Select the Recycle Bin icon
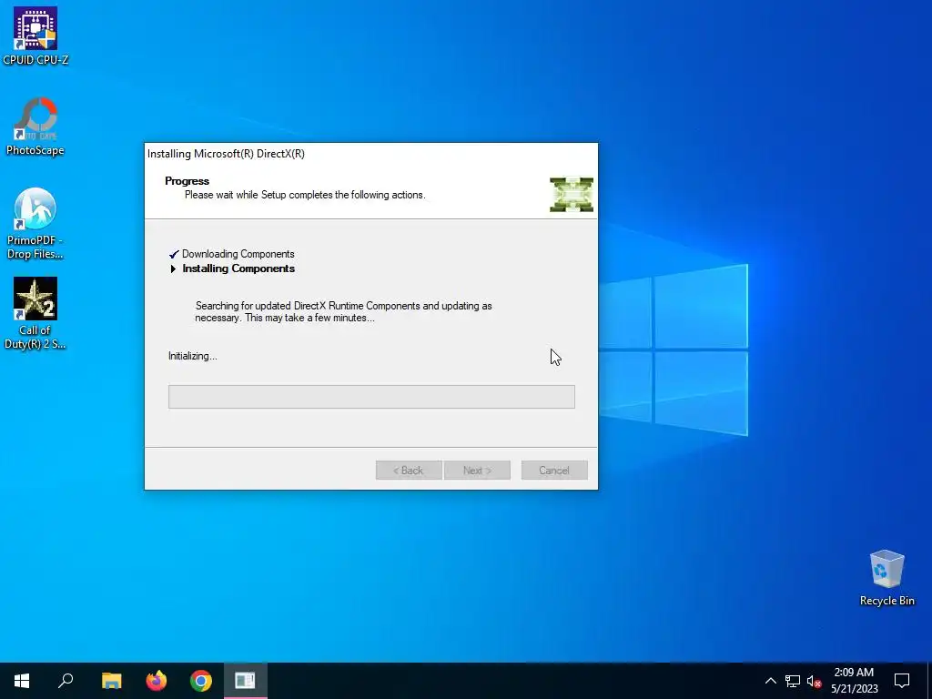The height and width of the screenshot is (699, 932). pos(886,578)
